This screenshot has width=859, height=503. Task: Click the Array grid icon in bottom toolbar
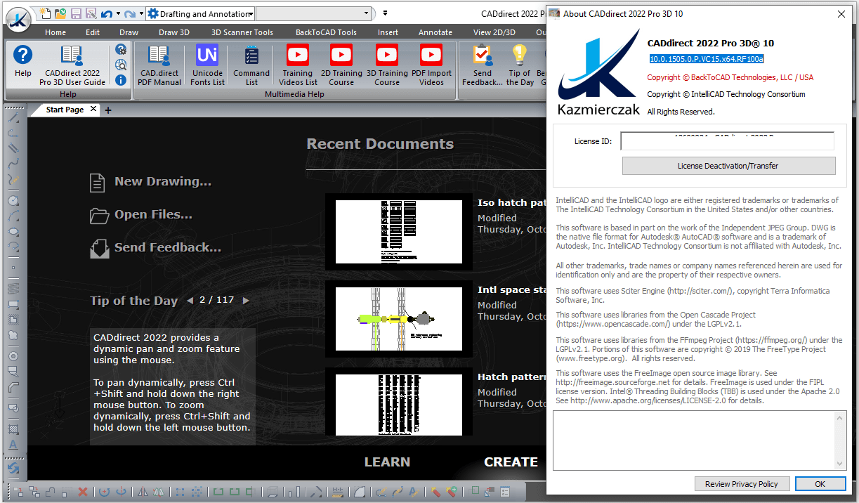(180, 492)
